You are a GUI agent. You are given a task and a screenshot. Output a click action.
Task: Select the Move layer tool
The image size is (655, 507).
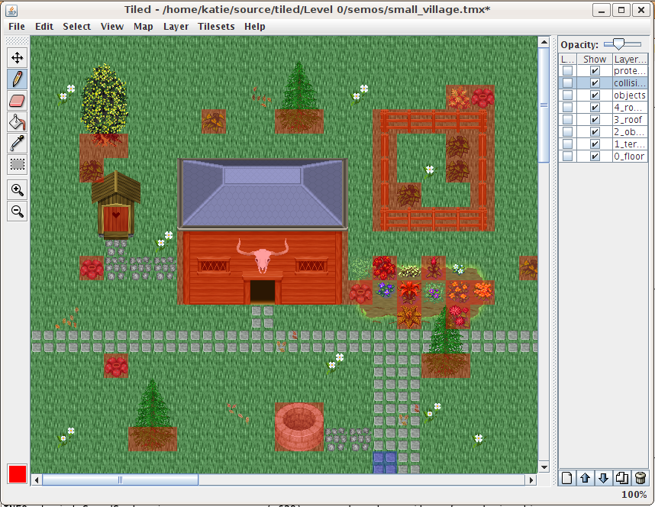(17, 57)
